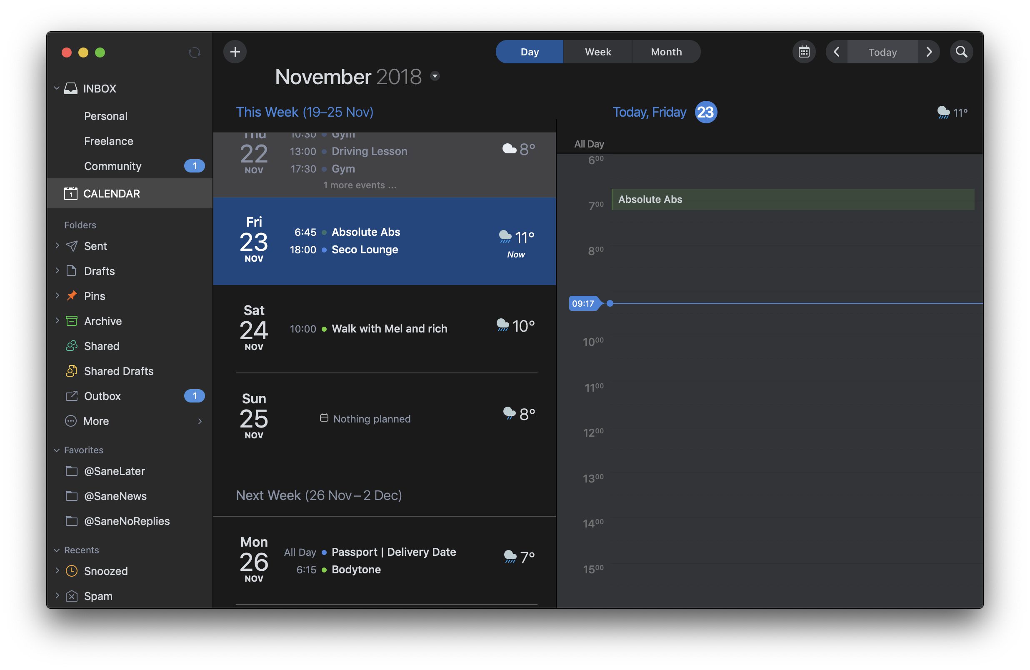1030x670 pixels.
Task: Open the Walk with Mel and rich event
Action: (390, 329)
